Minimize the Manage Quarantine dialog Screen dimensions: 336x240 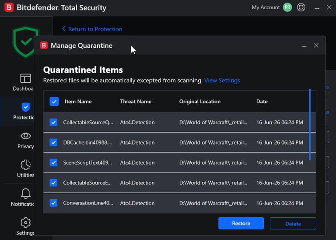click(304, 46)
